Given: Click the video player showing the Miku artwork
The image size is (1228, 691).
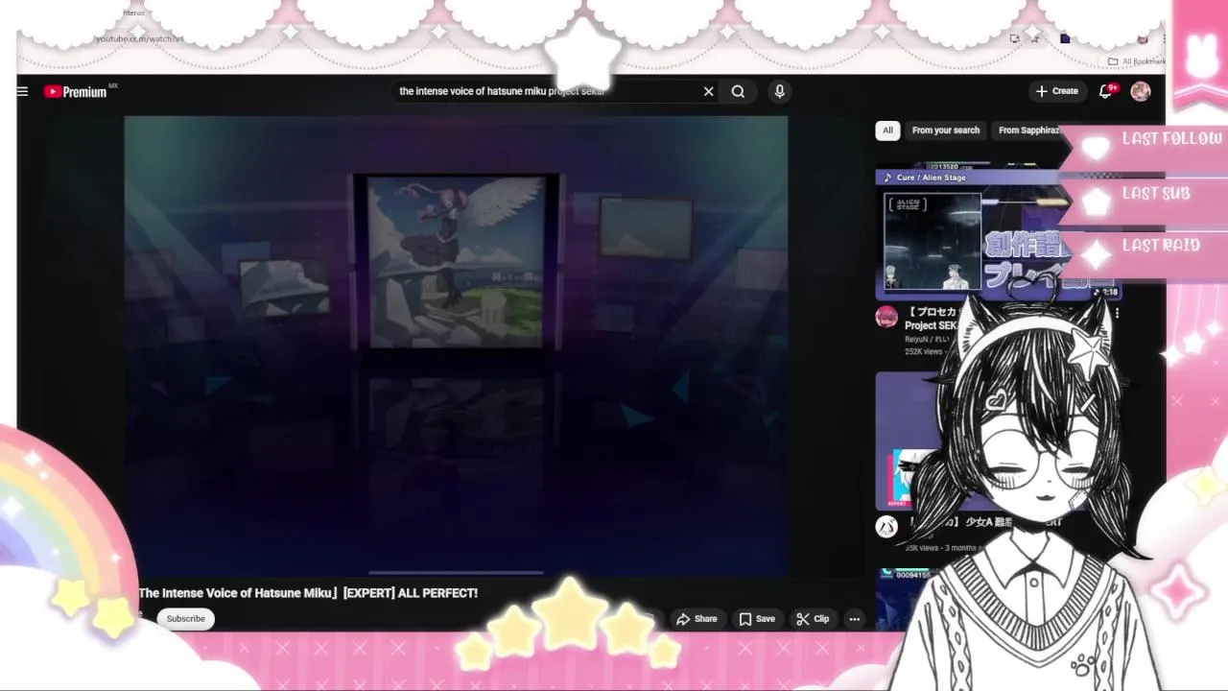Looking at the screenshot, I should point(456,345).
